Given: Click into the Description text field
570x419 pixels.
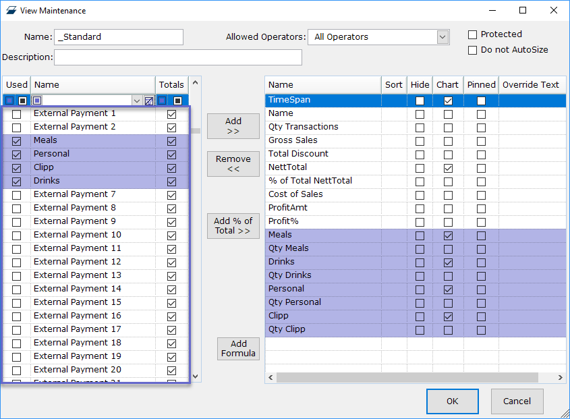Looking at the screenshot, I should click(x=177, y=57).
